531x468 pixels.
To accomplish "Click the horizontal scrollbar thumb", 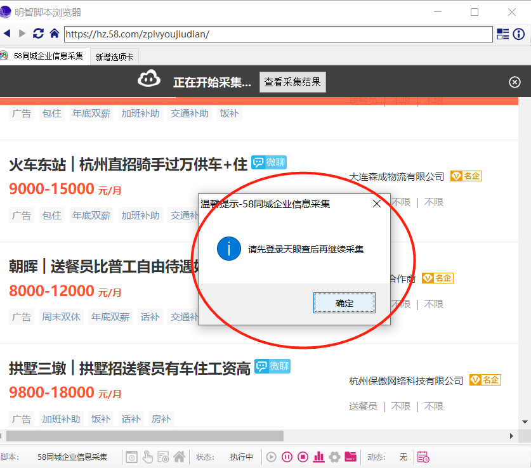I will click(x=145, y=436).
